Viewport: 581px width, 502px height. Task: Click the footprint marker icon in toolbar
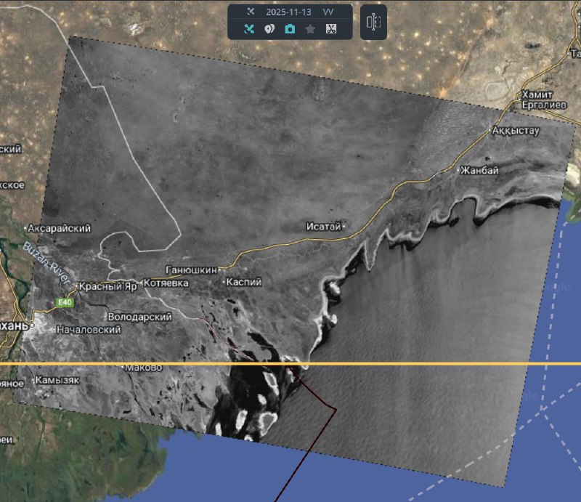point(269,29)
